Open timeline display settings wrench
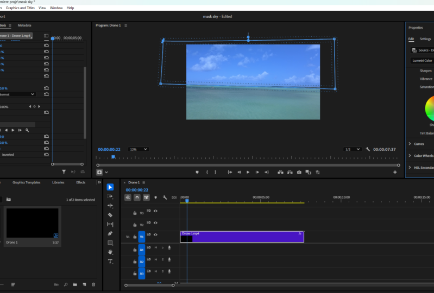Viewport: 434px width, 293px height. (x=165, y=198)
